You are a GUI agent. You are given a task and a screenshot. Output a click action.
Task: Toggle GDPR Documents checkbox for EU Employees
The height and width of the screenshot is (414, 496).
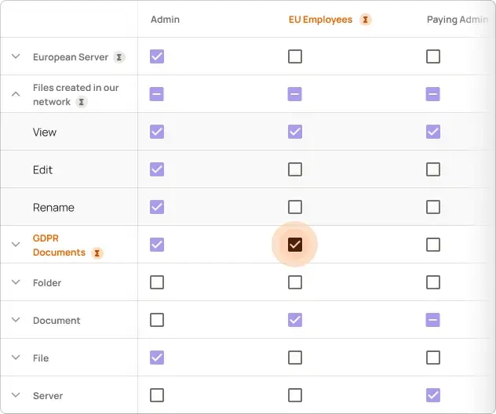pyautogui.click(x=294, y=245)
